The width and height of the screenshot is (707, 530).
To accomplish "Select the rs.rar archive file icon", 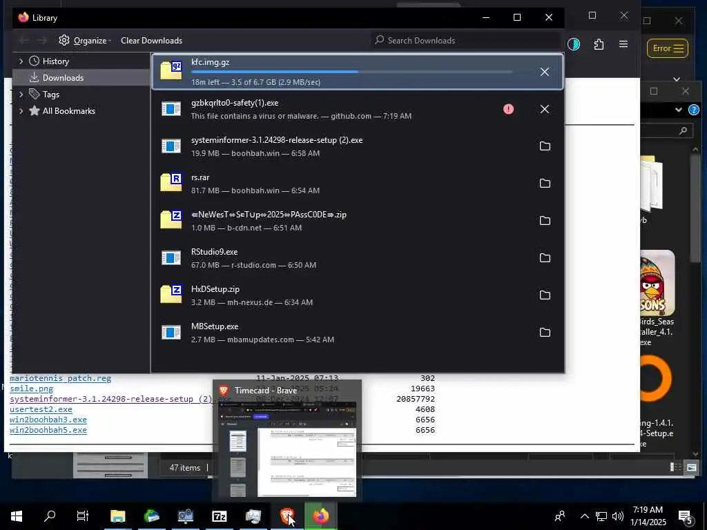I will (x=171, y=182).
